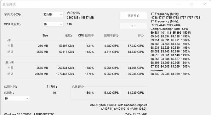Screen dimensions: 211x115
Task: Click decompression current rating 94.605 GIPS
Action: point(136,68)
